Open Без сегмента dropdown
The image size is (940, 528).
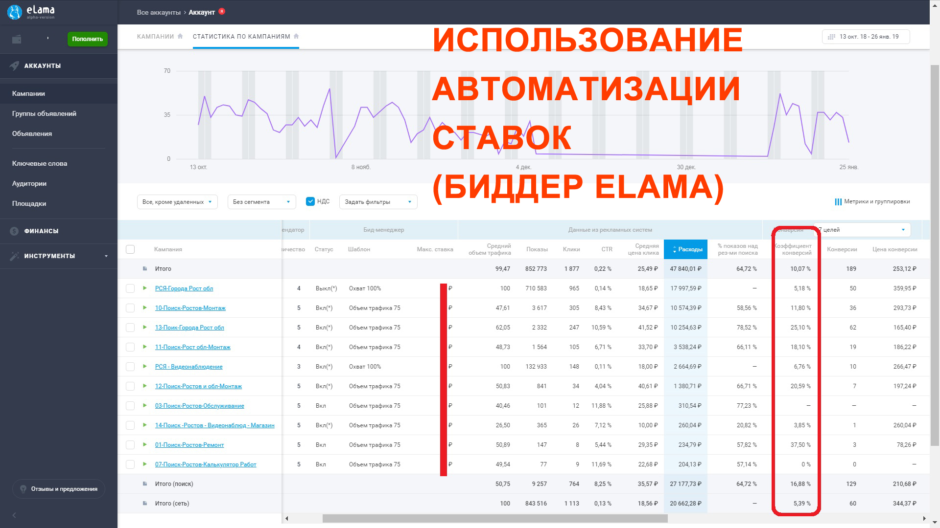coord(262,202)
